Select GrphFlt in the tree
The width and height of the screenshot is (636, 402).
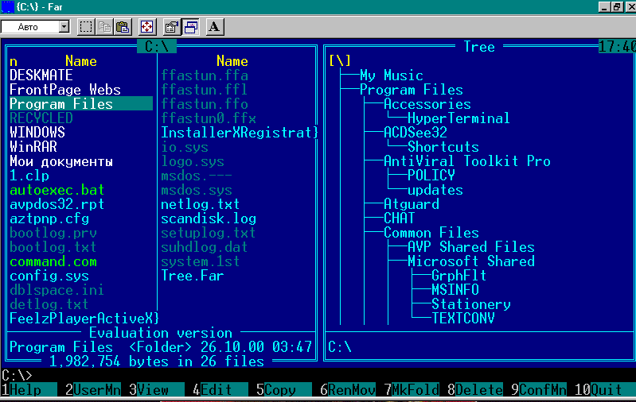[x=458, y=276]
